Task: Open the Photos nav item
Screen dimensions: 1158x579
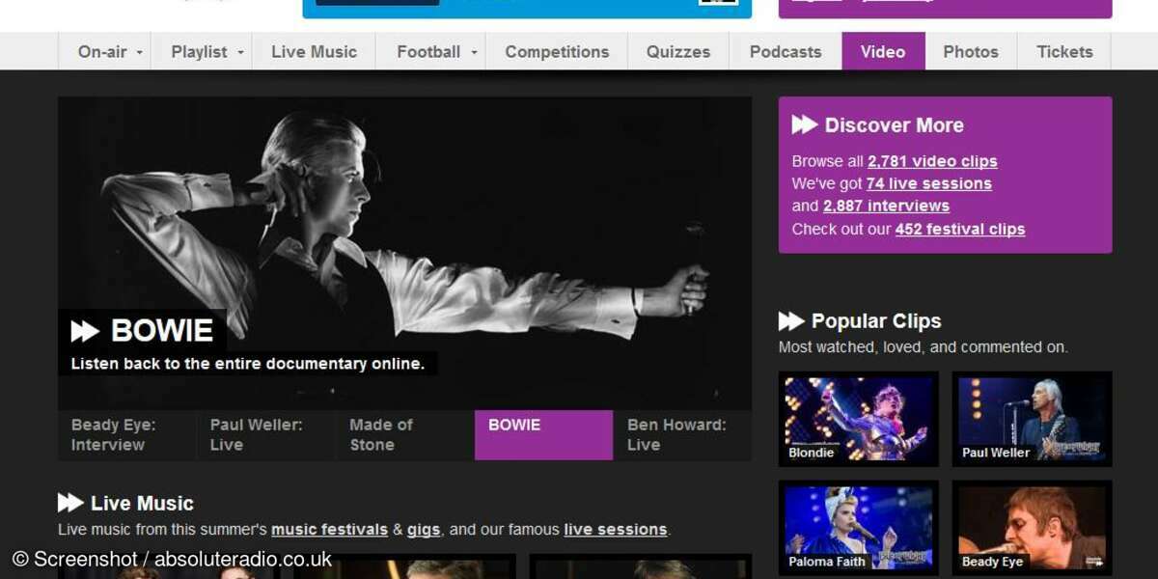Action: (971, 52)
